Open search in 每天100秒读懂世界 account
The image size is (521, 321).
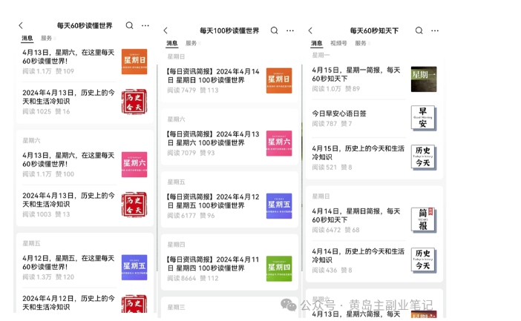coord(274,30)
